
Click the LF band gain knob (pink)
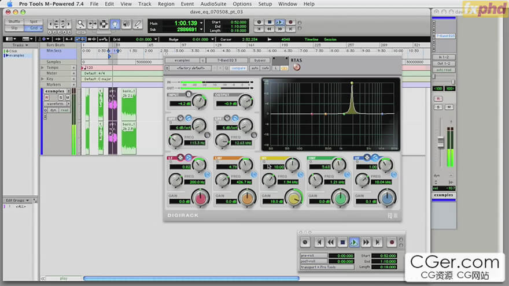200,198
